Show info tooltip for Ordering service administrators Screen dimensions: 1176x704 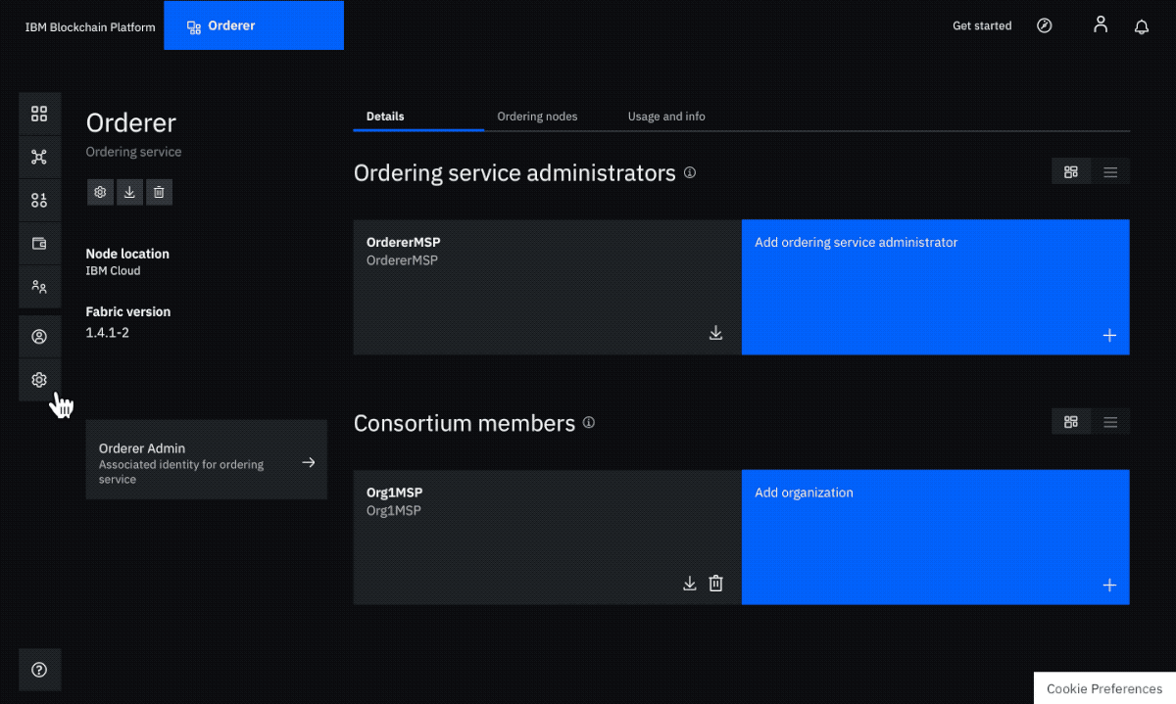690,172
